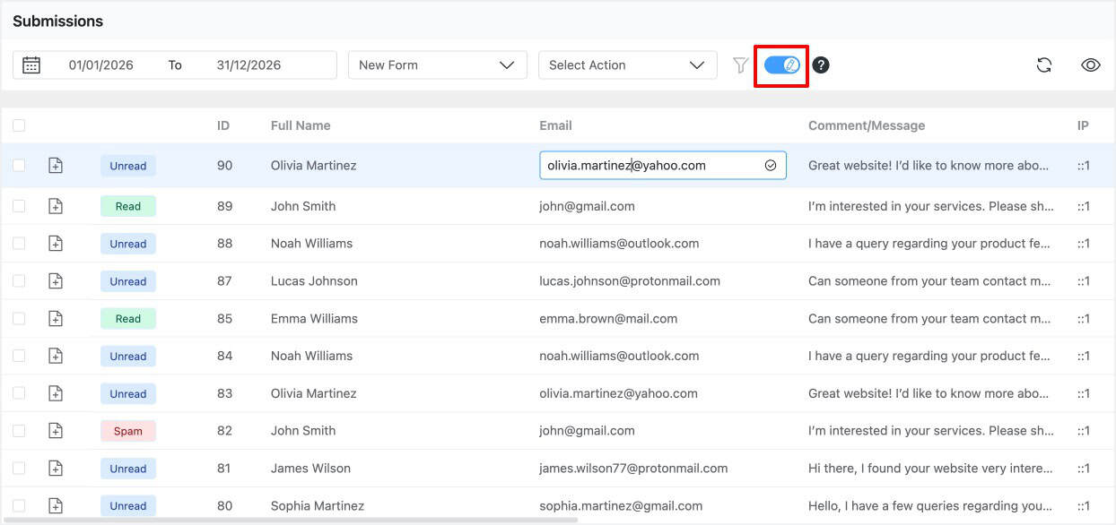
Task: Expand details icon for submission 84
Action: tap(56, 357)
